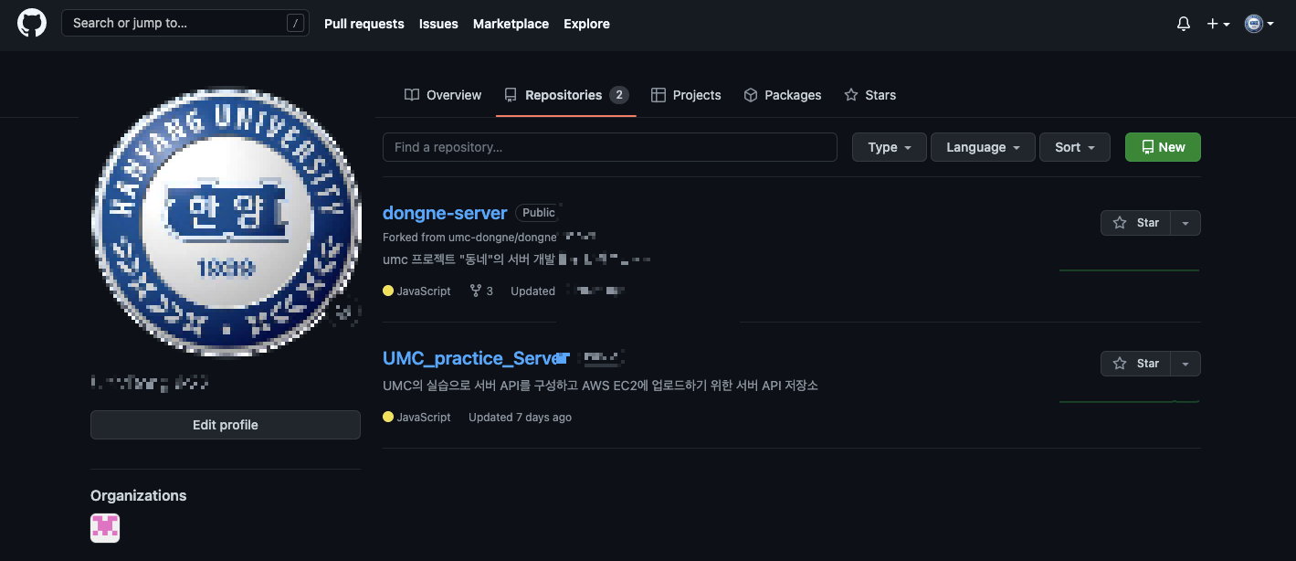Open the pink organization avatar
This screenshot has width=1296, height=561.
(105, 528)
